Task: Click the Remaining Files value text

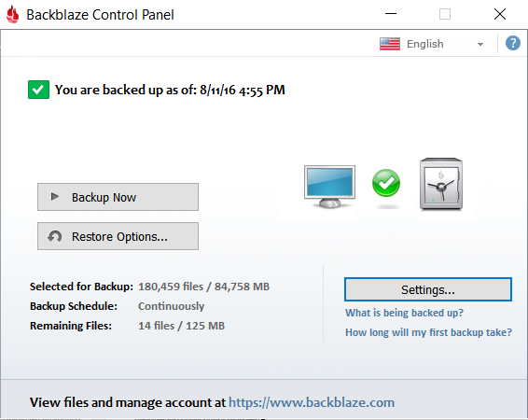Action: pos(181,326)
